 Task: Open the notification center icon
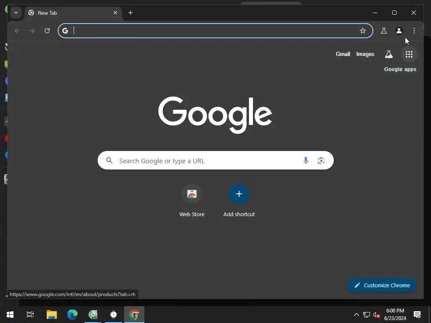[x=417, y=314]
